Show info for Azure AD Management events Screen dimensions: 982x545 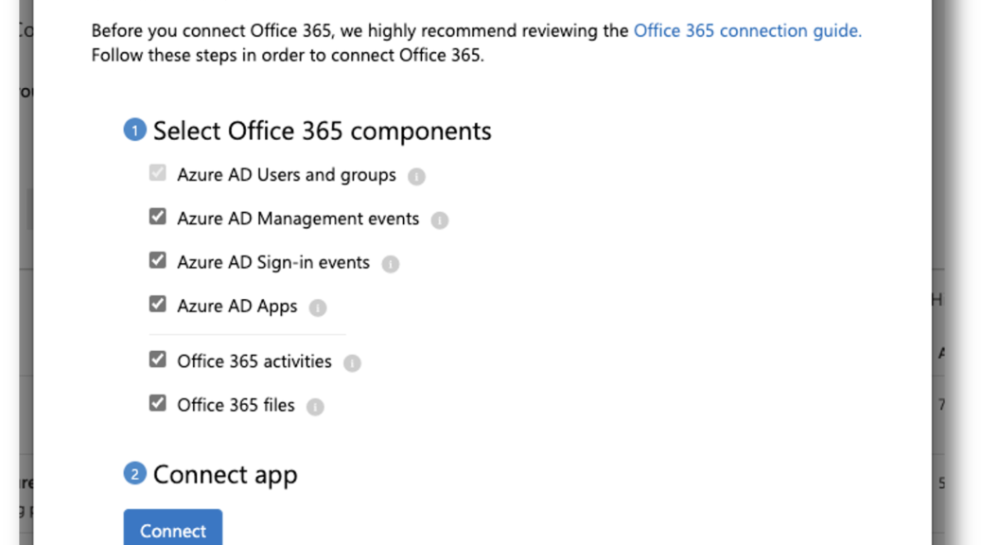[x=440, y=220]
